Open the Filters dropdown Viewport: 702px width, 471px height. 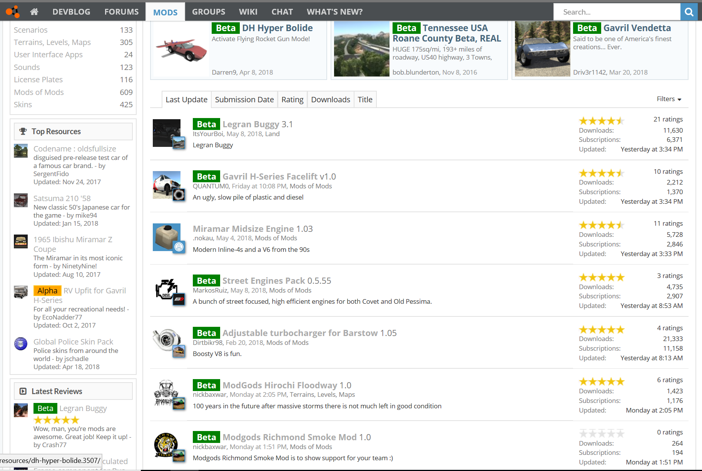click(669, 99)
